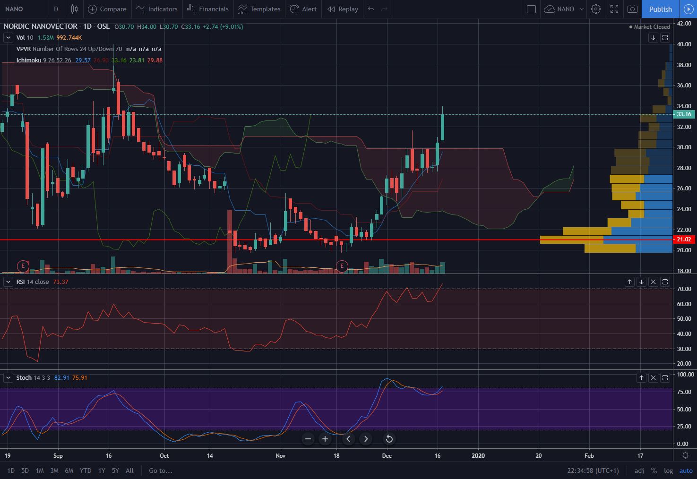Toggle percent scale mode
697x479 pixels.
point(654,470)
